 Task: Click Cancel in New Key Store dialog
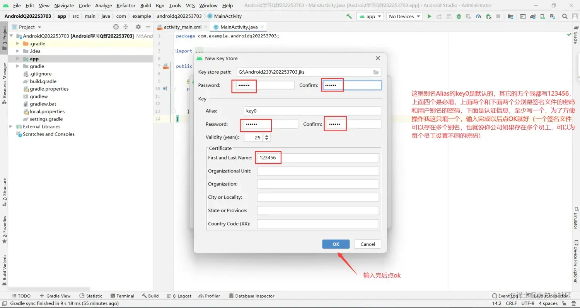click(368, 244)
